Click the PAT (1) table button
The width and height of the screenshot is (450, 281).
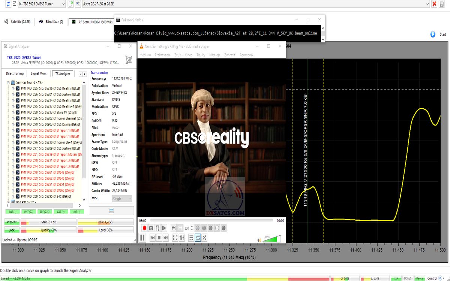point(12,212)
